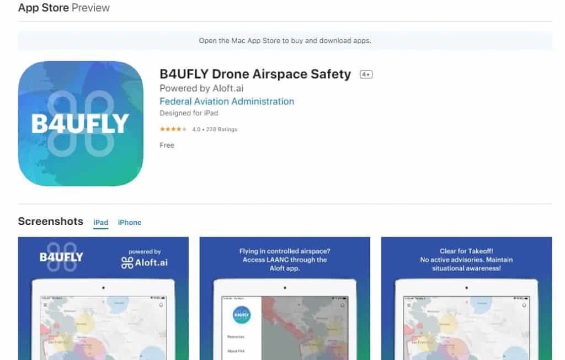Open the Clear for Takeoff screenshot
Screen dimensions: 565x360
tap(467, 298)
